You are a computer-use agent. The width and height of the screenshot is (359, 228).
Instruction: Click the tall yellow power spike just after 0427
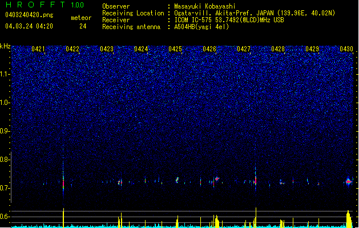(x=256, y=218)
